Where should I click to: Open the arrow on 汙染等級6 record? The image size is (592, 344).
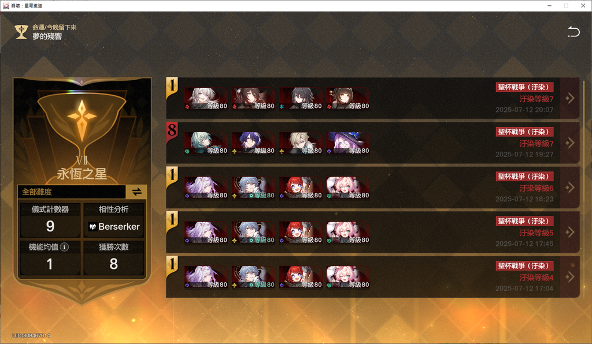point(569,187)
